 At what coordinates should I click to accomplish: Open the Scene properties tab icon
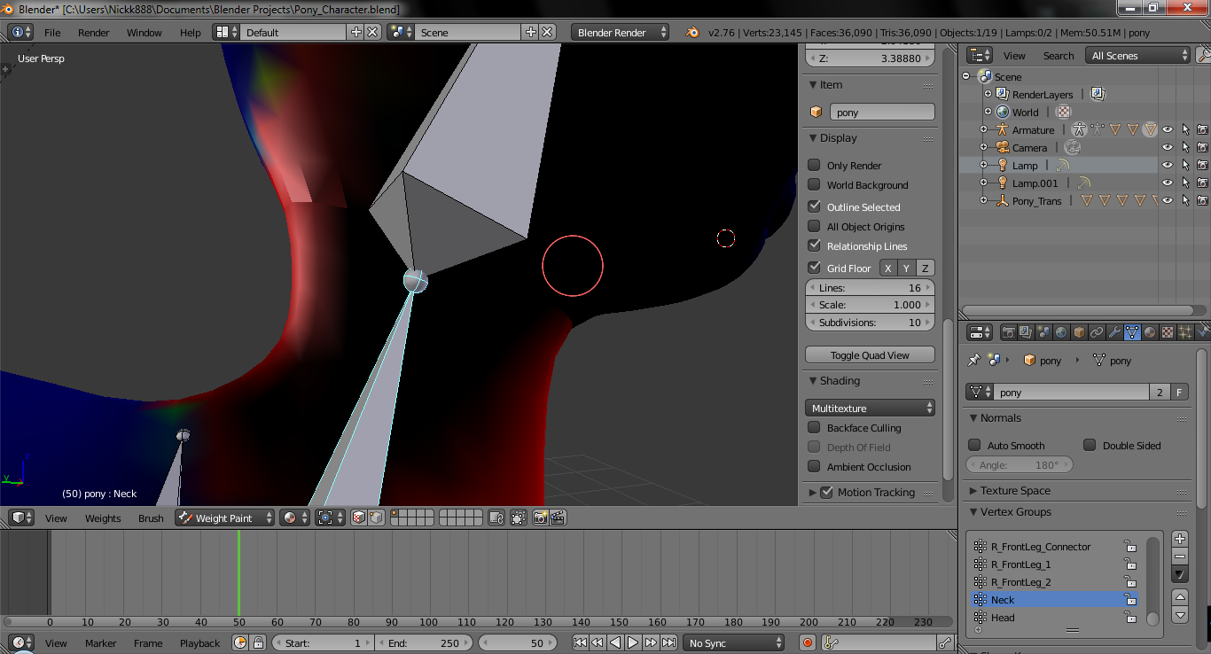(x=1043, y=332)
